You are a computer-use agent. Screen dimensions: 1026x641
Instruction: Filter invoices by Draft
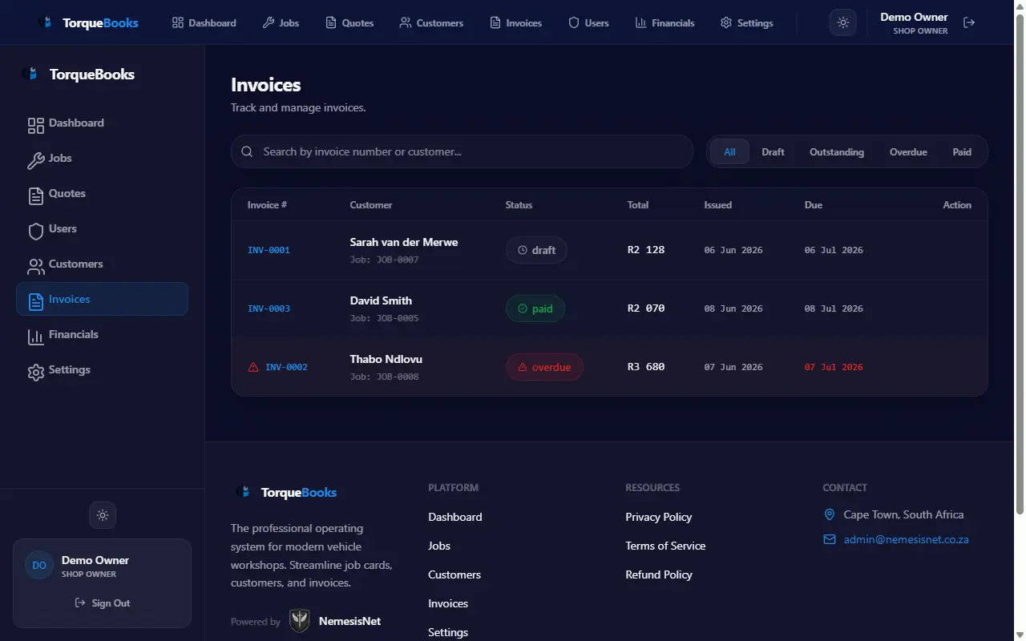click(773, 151)
